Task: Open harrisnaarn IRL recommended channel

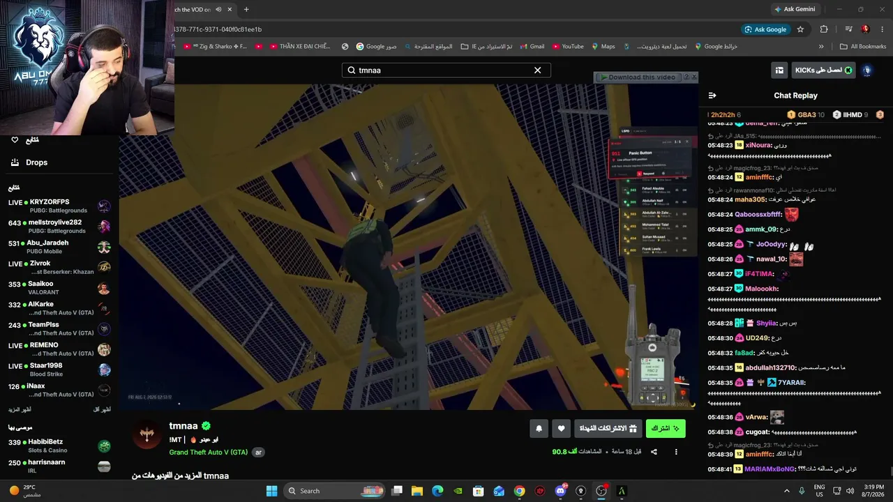Action: (60, 466)
